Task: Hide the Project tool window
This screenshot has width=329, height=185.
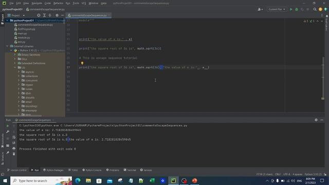Action: point(63,15)
